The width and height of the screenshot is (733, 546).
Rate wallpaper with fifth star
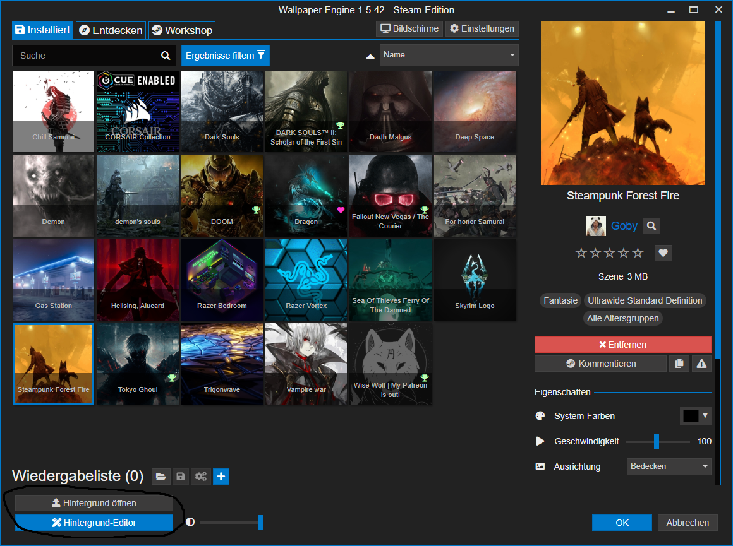coord(638,253)
